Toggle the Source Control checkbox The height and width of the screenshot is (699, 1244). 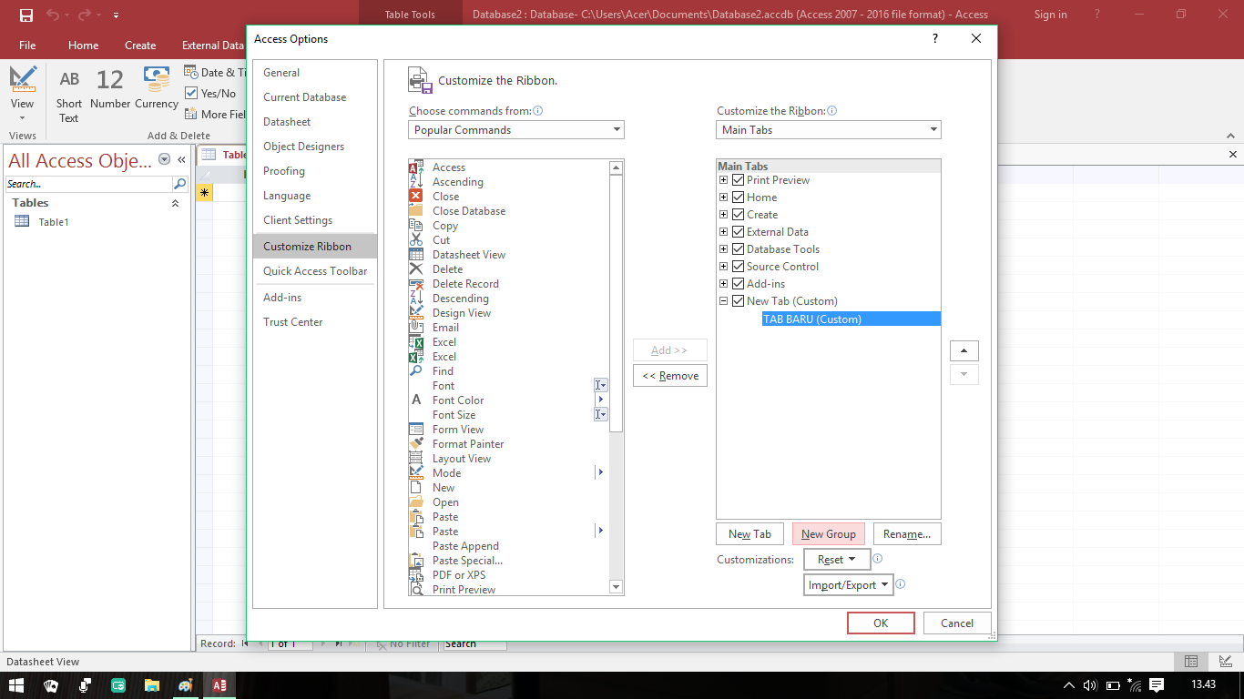(x=738, y=266)
